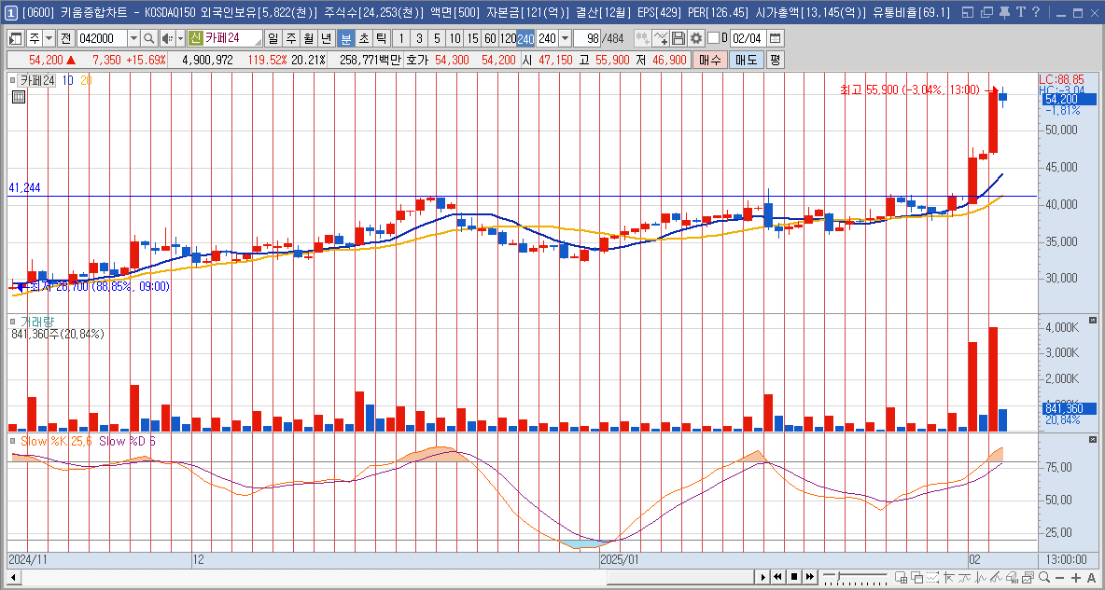
Task: Open the calendar date picker icon
Action: (x=776, y=39)
